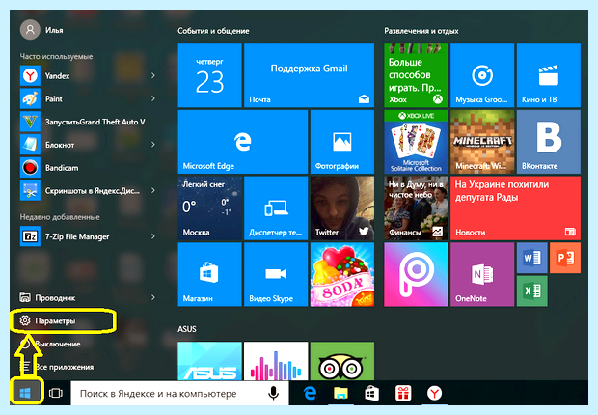
Task: Select the Развлечения и отдых group header
Action: click(421, 31)
